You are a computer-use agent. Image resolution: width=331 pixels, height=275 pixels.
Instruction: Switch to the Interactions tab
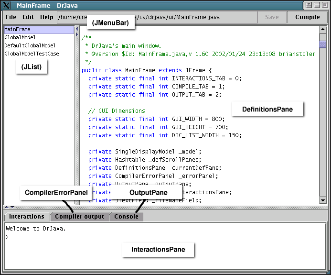27,217
